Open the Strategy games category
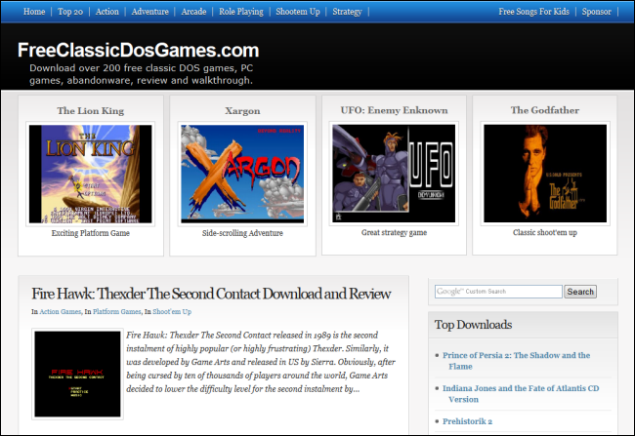Viewport: 635px width, 436px height. tap(347, 12)
